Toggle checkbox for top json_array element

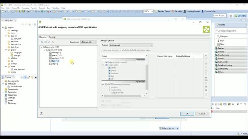[x=45, y=47]
